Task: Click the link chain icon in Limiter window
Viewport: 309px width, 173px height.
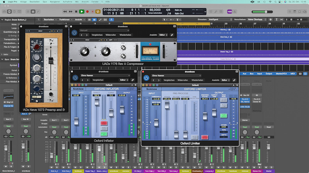Action: pos(234,80)
